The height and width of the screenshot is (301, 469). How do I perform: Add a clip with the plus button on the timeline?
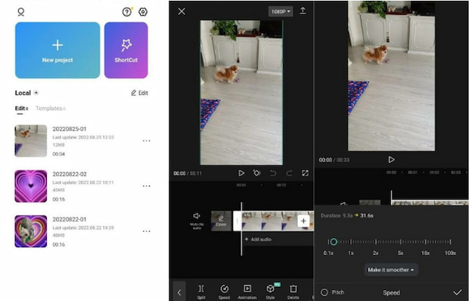tap(303, 221)
